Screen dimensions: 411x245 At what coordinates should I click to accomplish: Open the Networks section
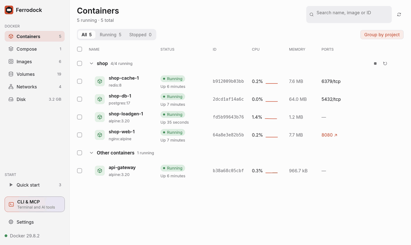[34, 87]
